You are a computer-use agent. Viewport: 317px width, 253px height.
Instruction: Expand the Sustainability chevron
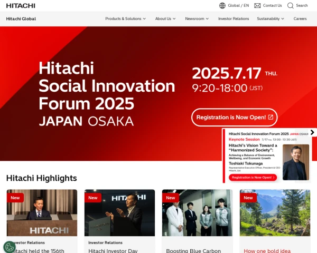[x=283, y=19]
